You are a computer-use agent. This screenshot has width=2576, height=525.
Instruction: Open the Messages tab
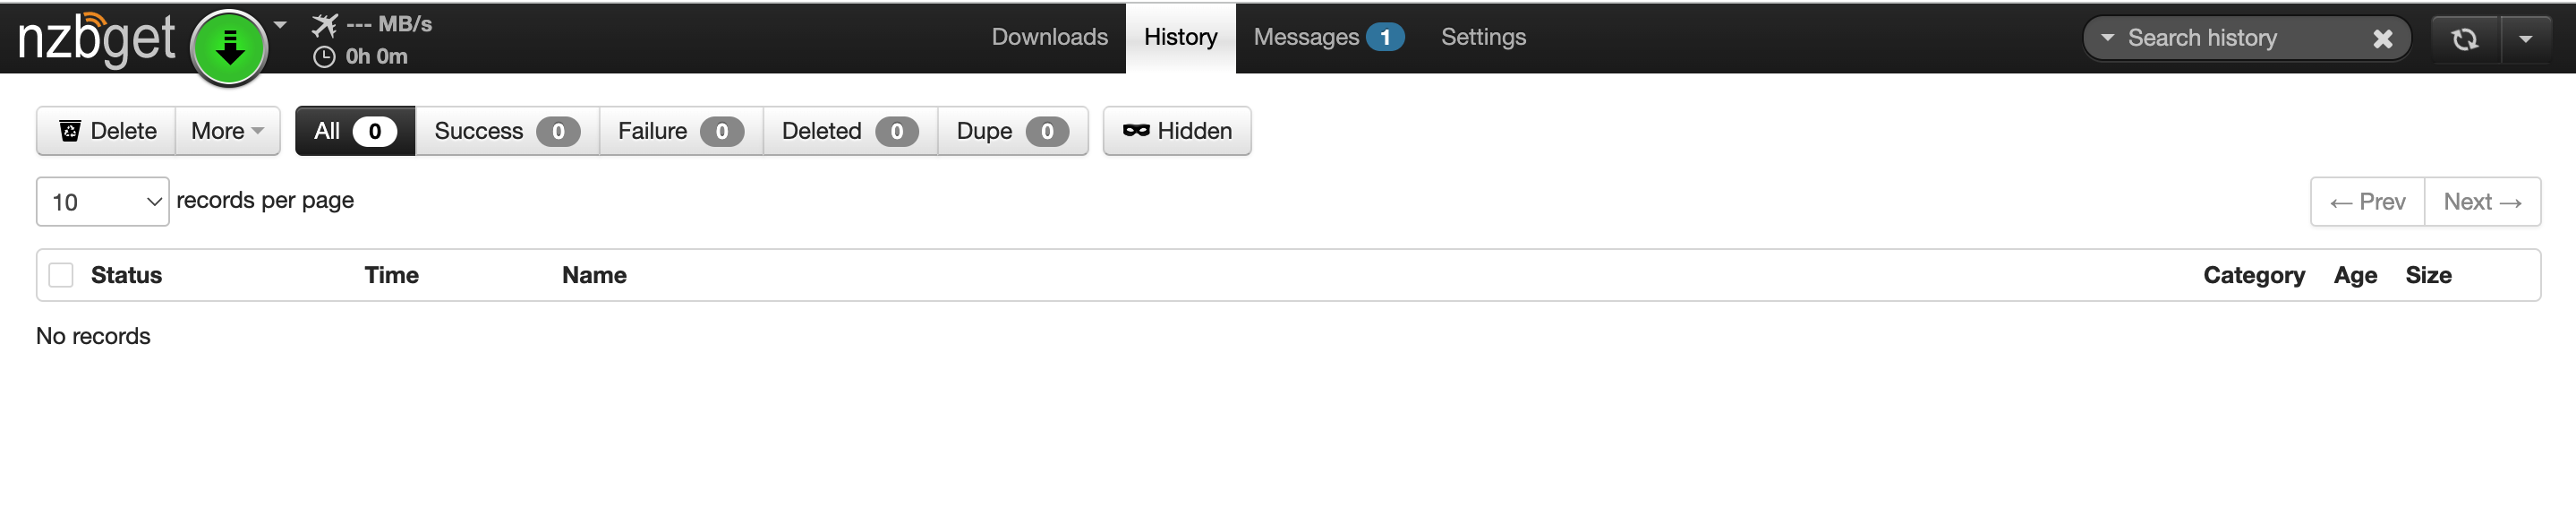[1310, 37]
